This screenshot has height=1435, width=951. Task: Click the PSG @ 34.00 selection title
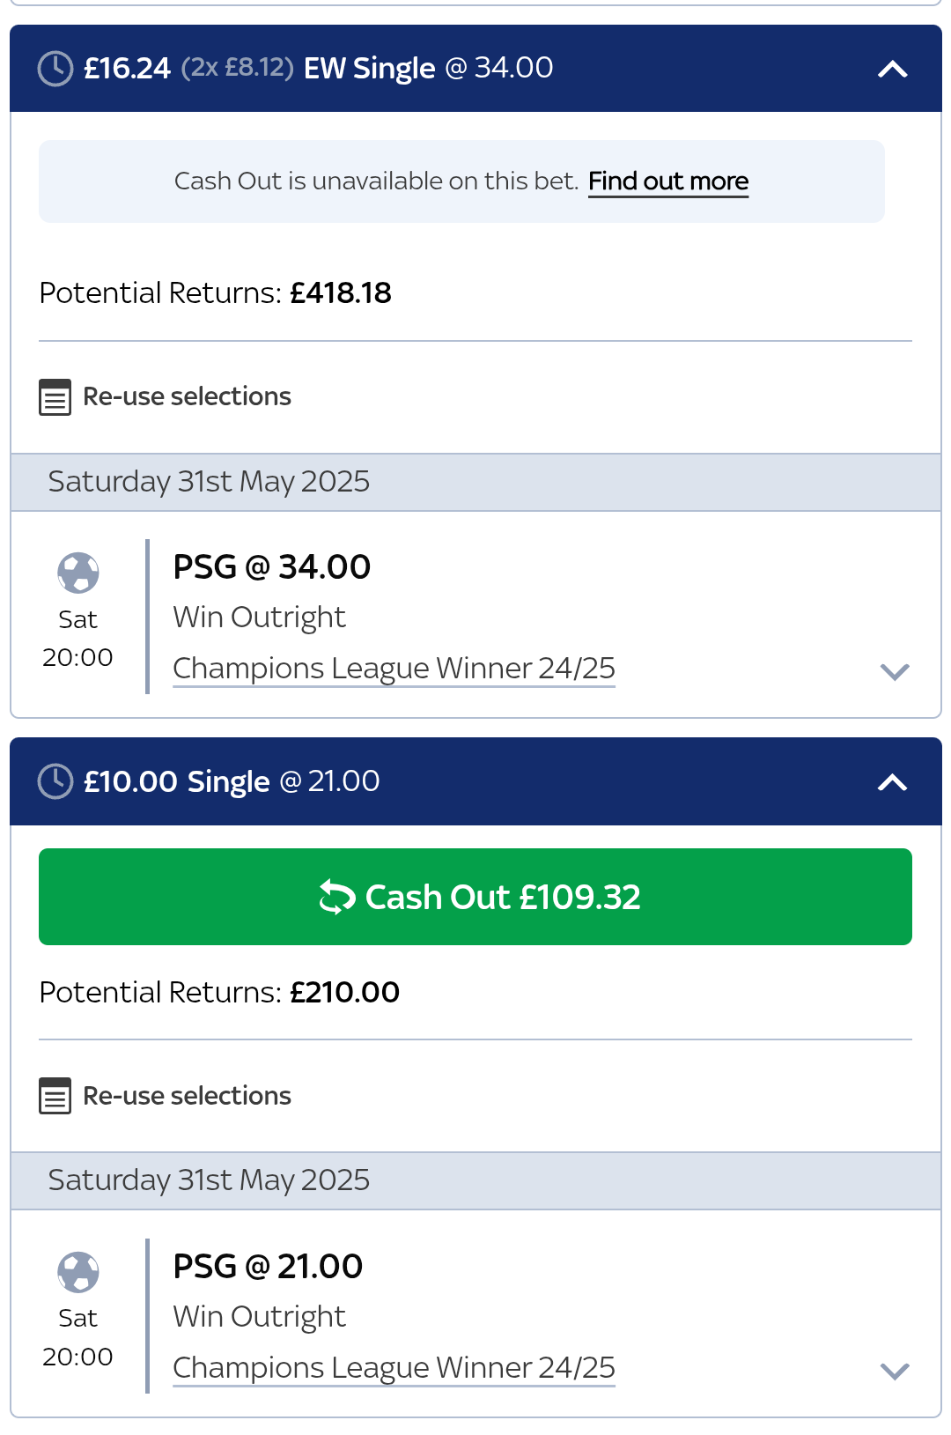(272, 567)
